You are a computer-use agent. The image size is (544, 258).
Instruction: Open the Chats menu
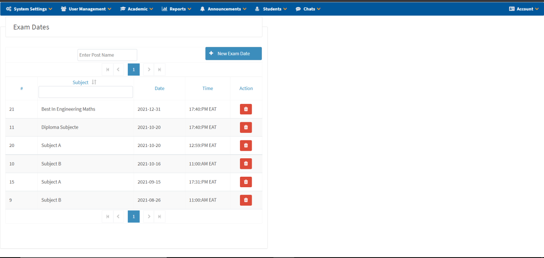[308, 8]
